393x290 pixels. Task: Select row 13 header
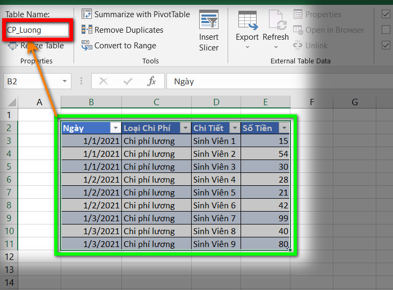9,270
